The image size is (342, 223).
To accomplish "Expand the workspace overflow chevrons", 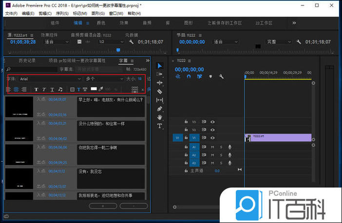I will (x=294, y=23).
